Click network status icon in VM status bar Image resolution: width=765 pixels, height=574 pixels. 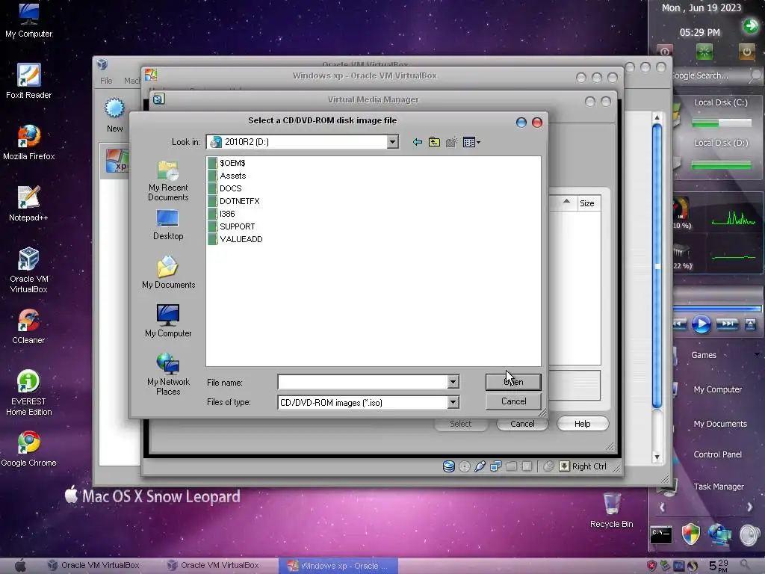pos(496,466)
